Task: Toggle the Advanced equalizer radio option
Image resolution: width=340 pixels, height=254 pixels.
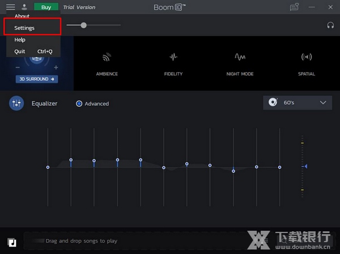Action: click(x=79, y=104)
